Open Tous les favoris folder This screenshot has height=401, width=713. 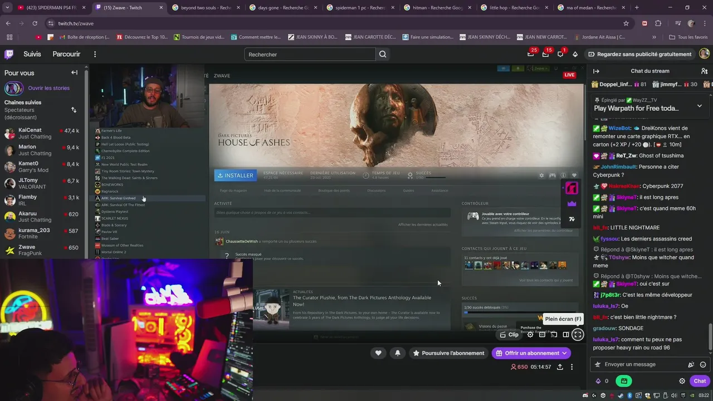tap(688, 37)
